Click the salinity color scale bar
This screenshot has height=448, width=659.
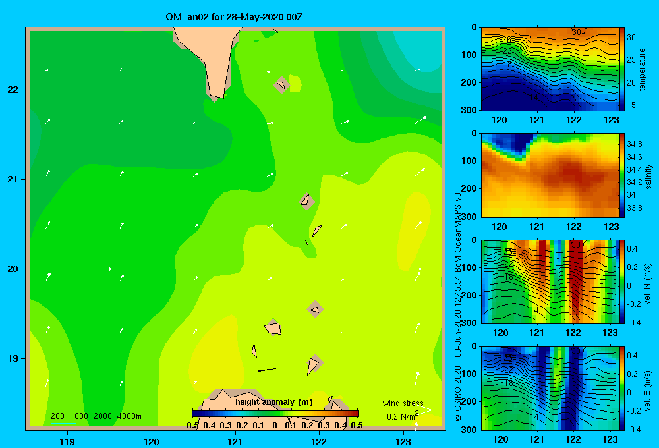click(622, 175)
